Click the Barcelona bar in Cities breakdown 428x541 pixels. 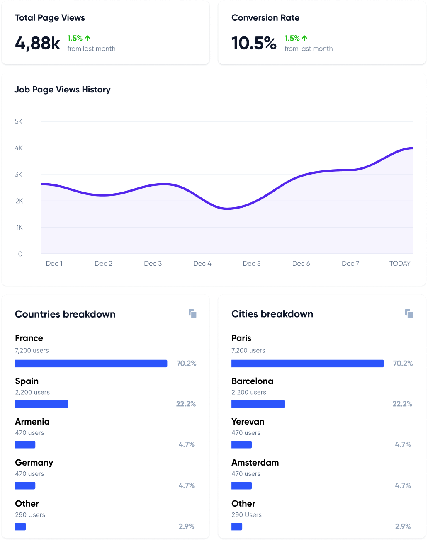258,404
